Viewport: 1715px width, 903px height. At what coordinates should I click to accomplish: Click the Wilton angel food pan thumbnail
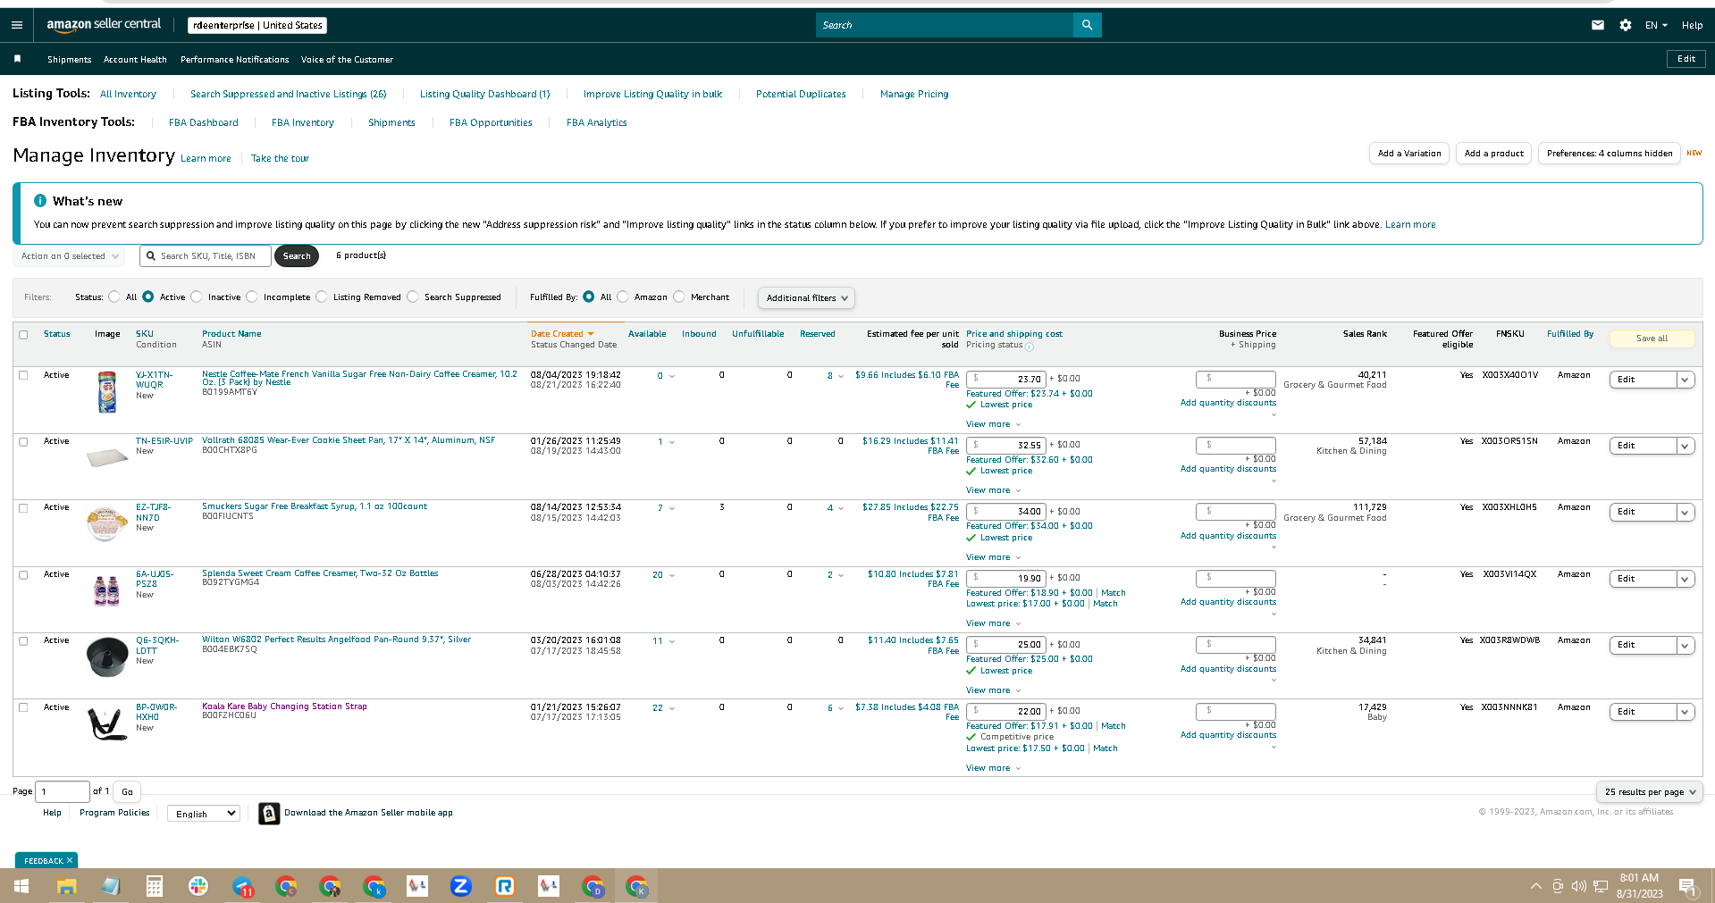coord(107,656)
